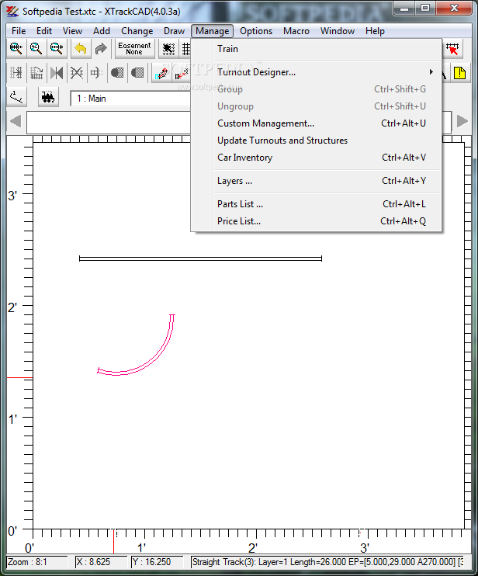Click the Zoom In magnifier icon
The height and width of the screenshot is (576, 478).
16,48
